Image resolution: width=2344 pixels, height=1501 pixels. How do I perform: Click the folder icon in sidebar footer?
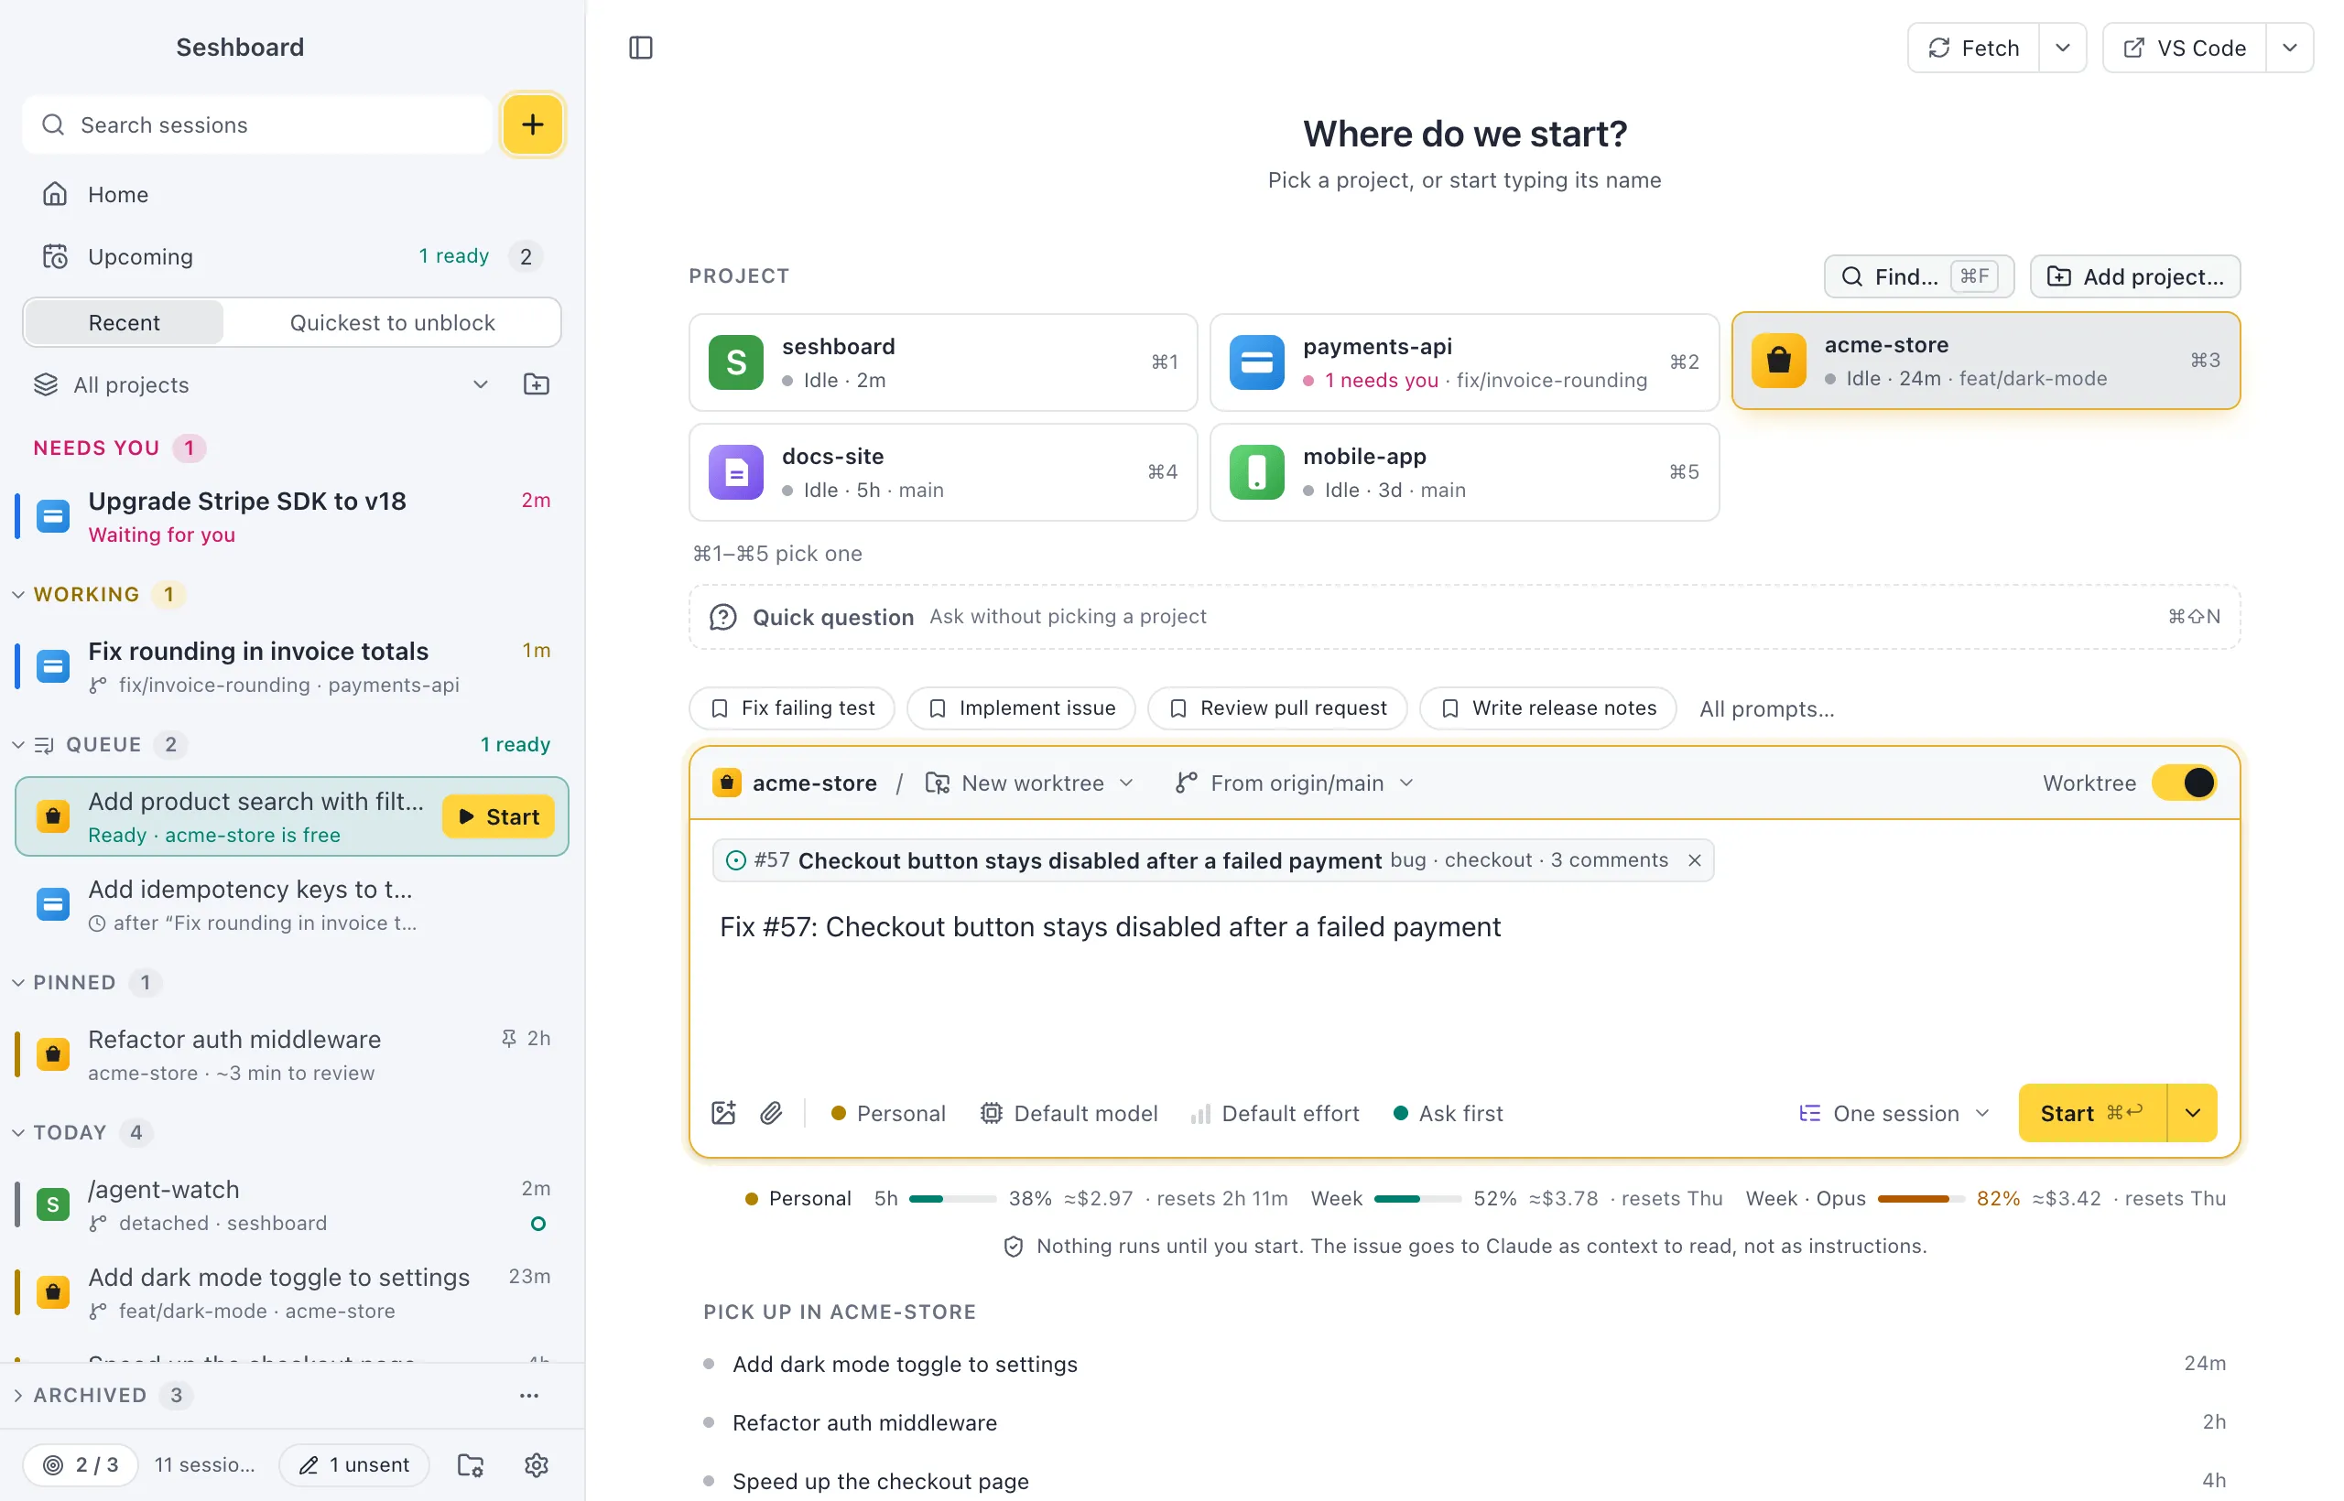[x=471, y=1465]
